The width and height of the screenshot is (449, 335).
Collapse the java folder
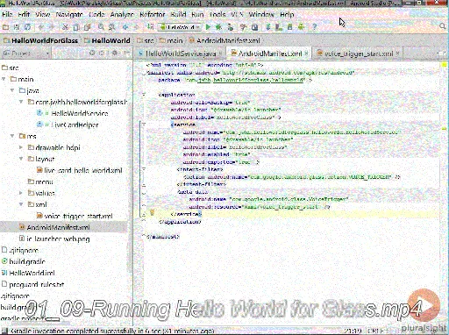(12, 90)
